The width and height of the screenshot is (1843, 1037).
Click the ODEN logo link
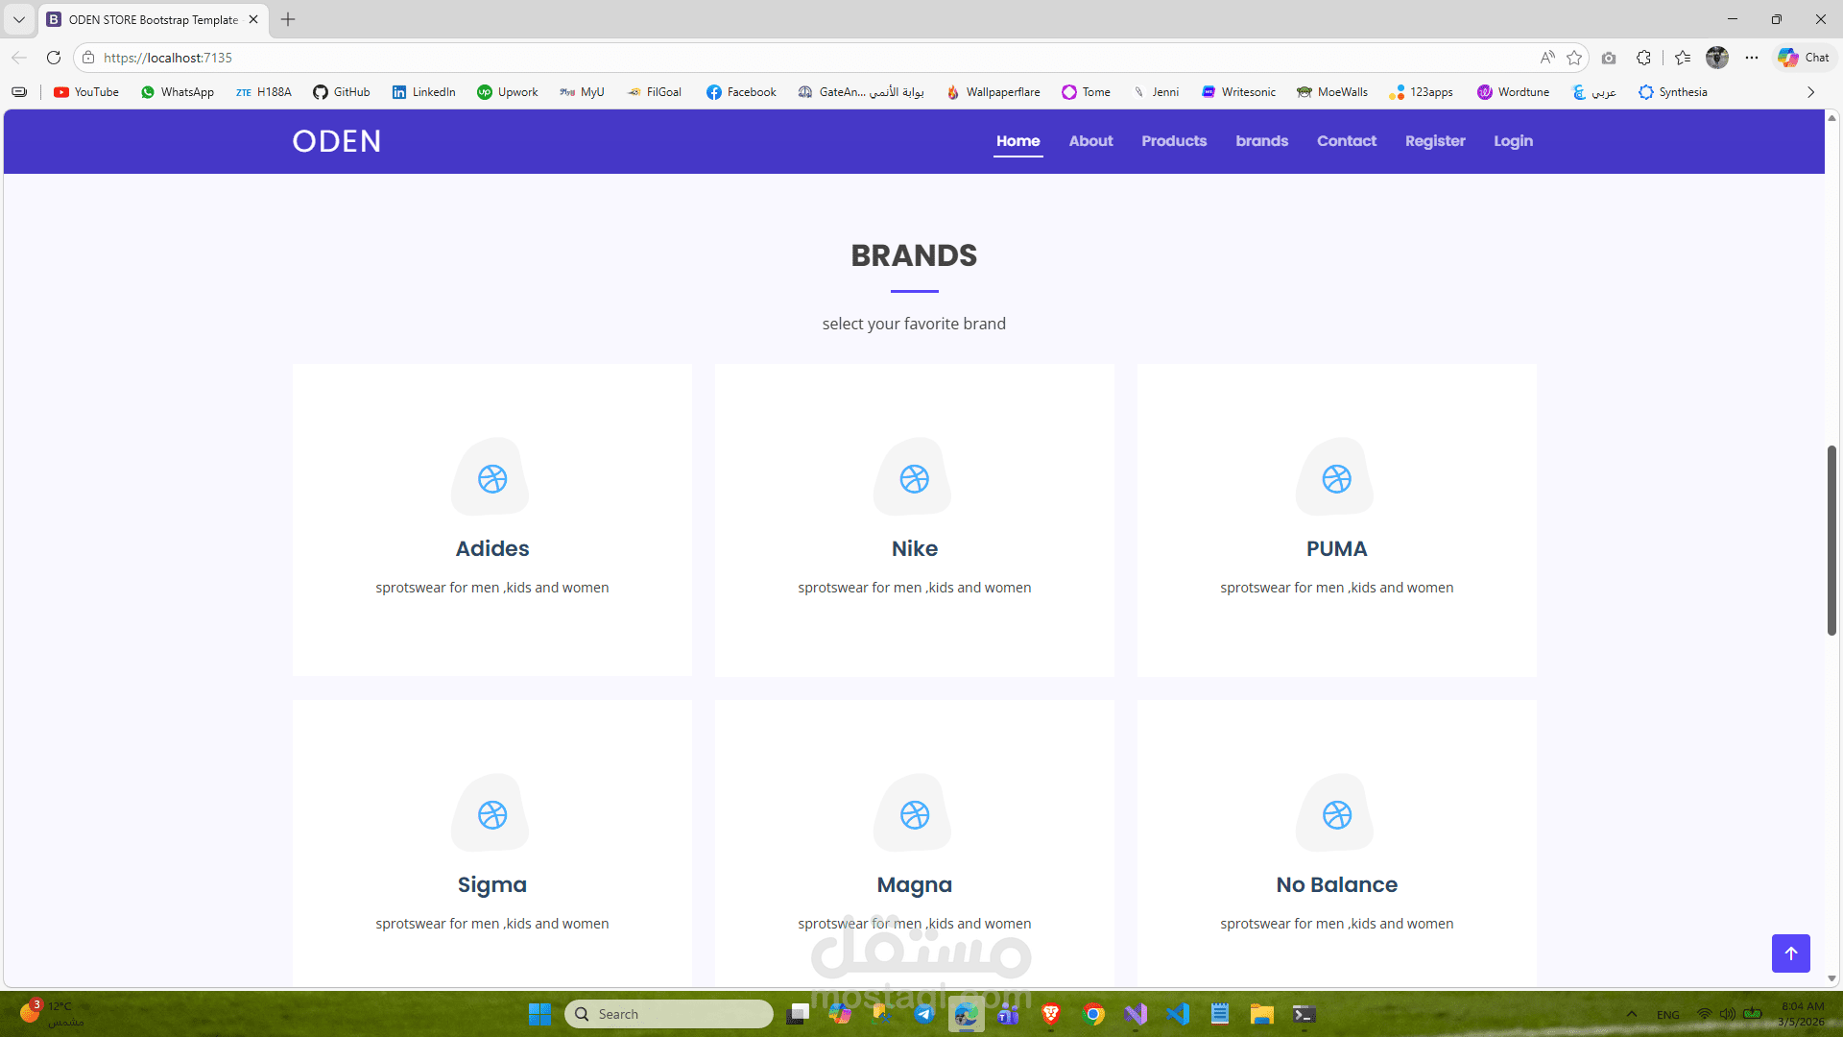tap(336, 141)
